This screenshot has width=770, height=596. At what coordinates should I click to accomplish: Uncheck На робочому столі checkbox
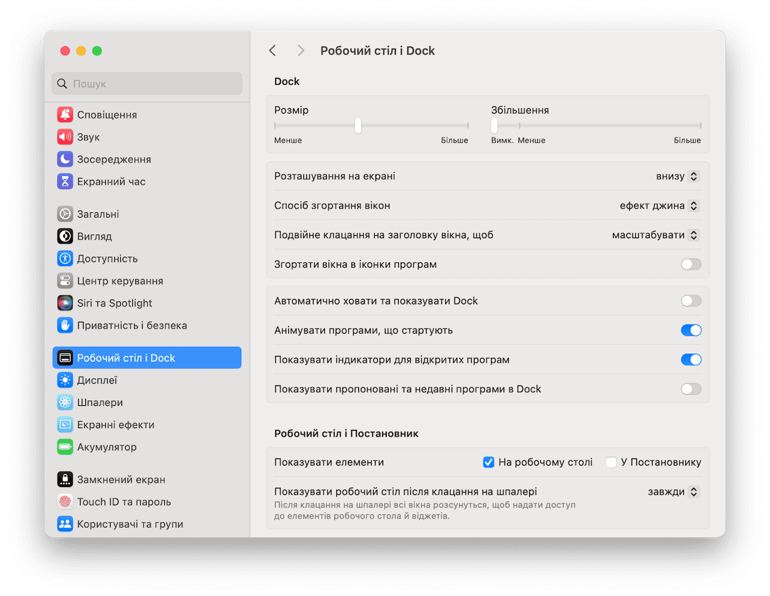pyautogui.click(x=488, y=462)
